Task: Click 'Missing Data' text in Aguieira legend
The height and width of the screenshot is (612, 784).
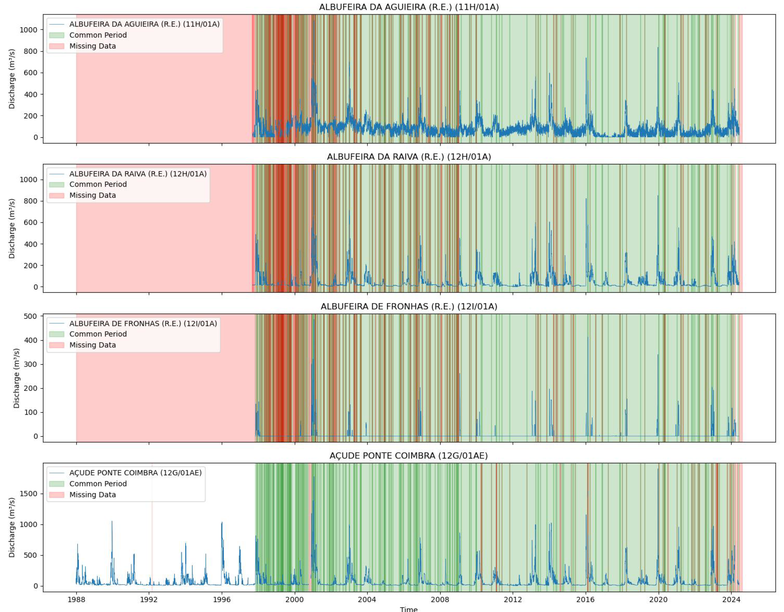Action: (93, 46)
